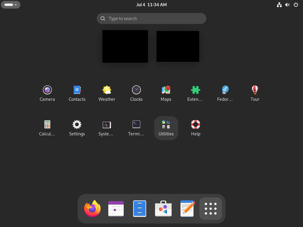Image resolution: width=303 pixels, height=227 pixels.
Task: Open the Maps app
Action: (166, 93)
